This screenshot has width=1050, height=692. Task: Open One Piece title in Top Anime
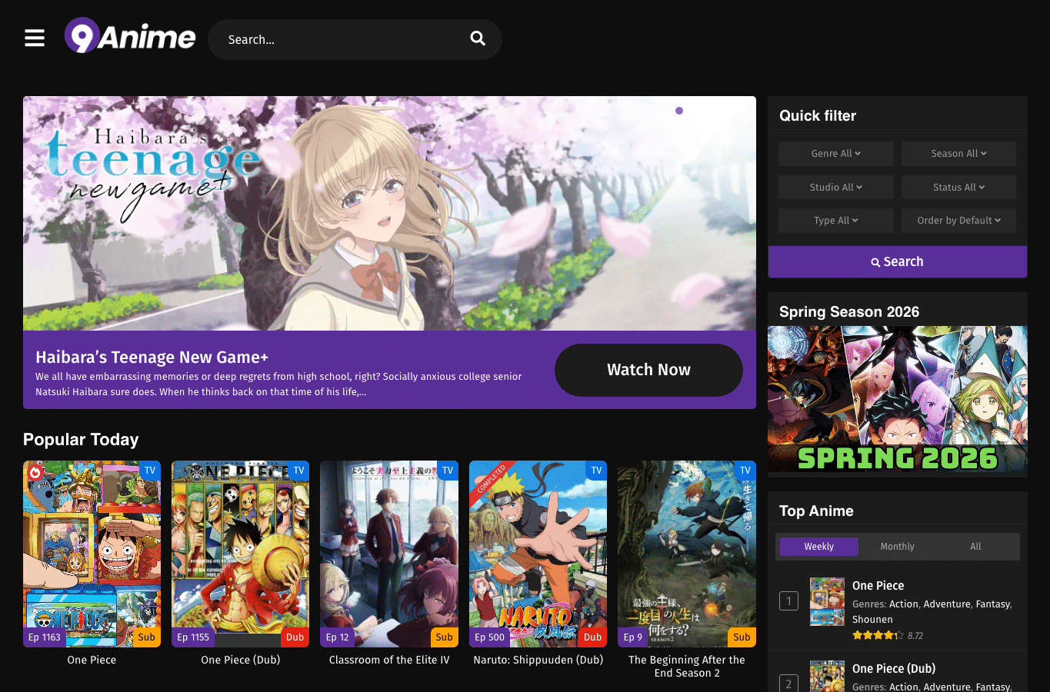(878, 585)
